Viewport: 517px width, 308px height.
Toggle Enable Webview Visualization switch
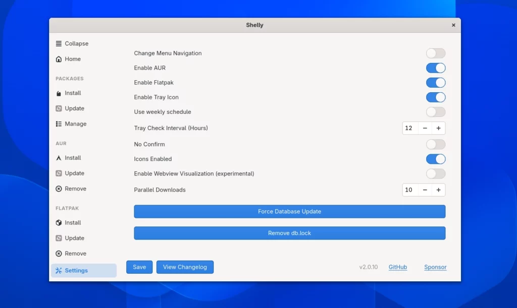tap(435, 174)
